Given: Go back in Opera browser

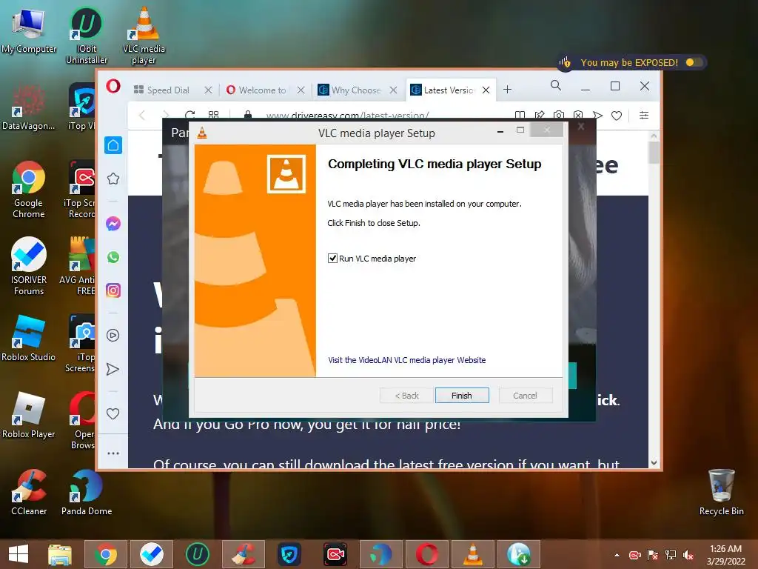Looking at the screenshot, I should [142, 115].
